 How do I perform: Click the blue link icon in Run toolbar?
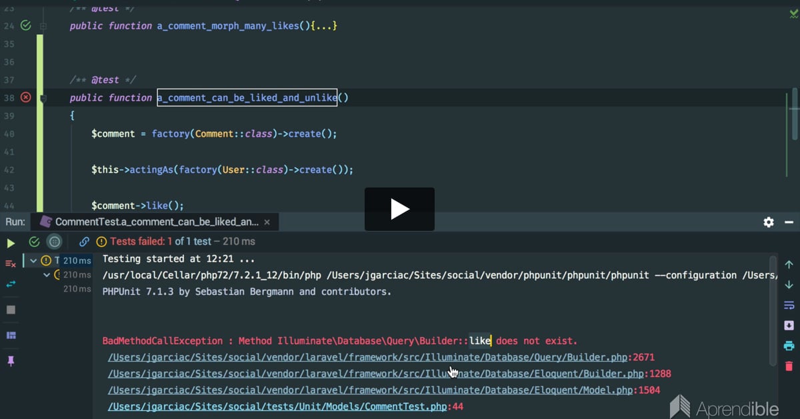tap(84, 242)
